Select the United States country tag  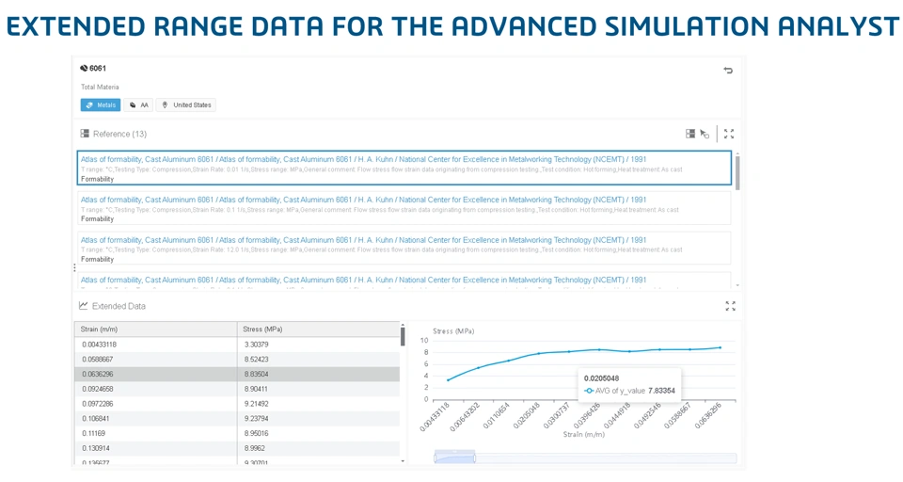[x=186, y=104]
